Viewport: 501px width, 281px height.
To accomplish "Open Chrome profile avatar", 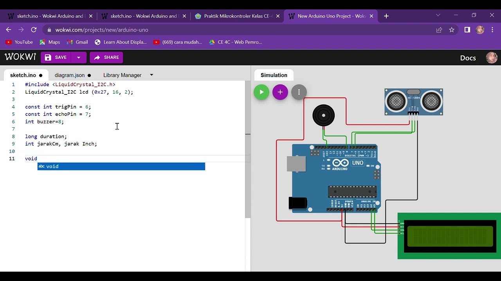I will pyautogui.click(x=480, y=30).
